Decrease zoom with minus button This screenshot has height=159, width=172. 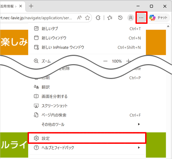105,61
